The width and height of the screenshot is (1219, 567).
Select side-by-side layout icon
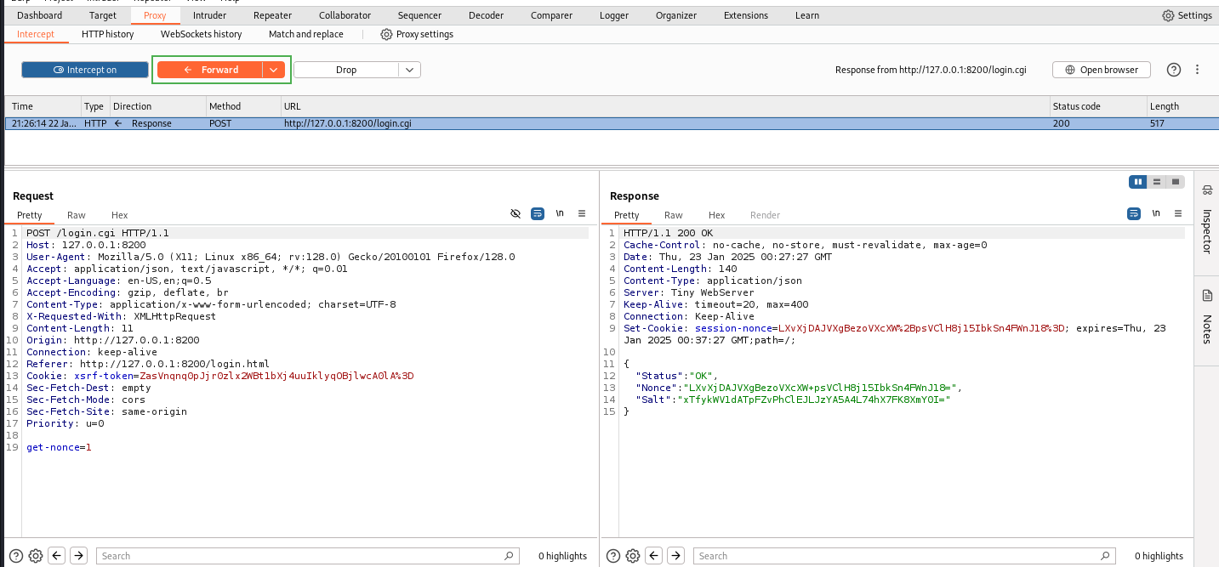coord(1137,182)
